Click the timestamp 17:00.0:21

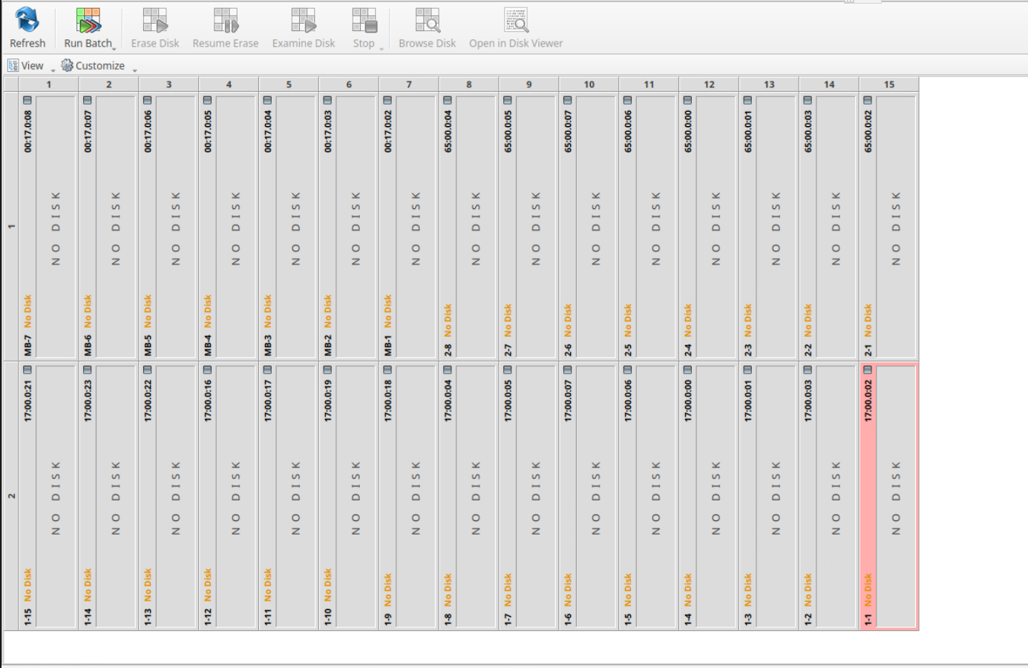click(27, 401)
